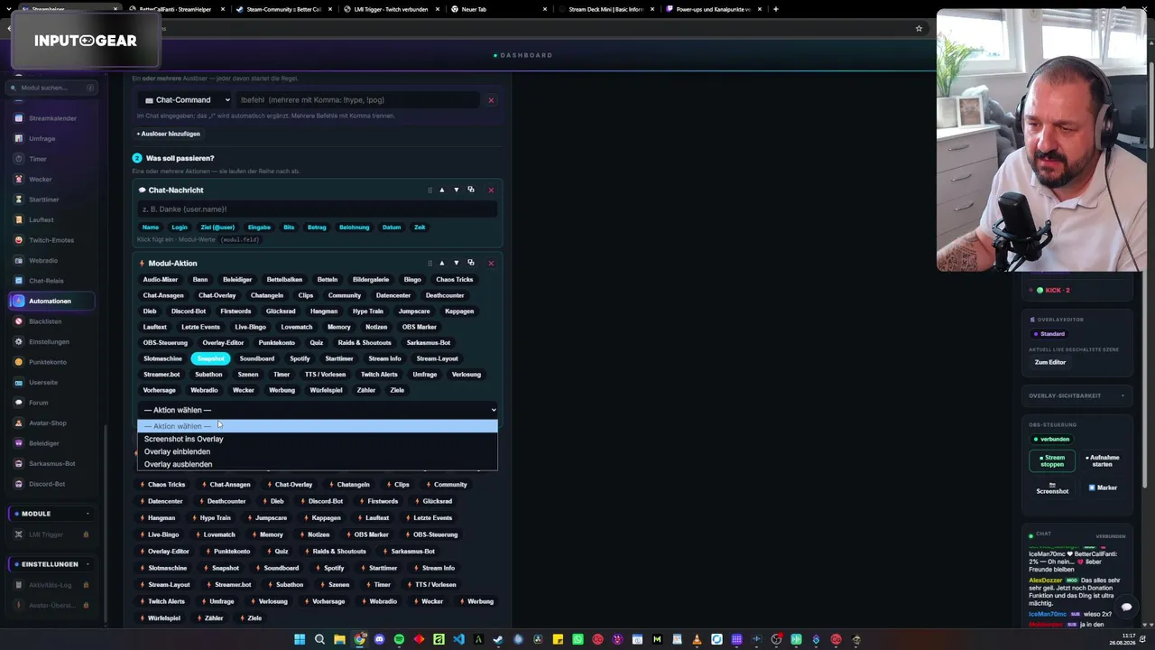Focus the Modul suchen search field
The height and width of the screenshot is (650, 1155).
tap(52, 88)
